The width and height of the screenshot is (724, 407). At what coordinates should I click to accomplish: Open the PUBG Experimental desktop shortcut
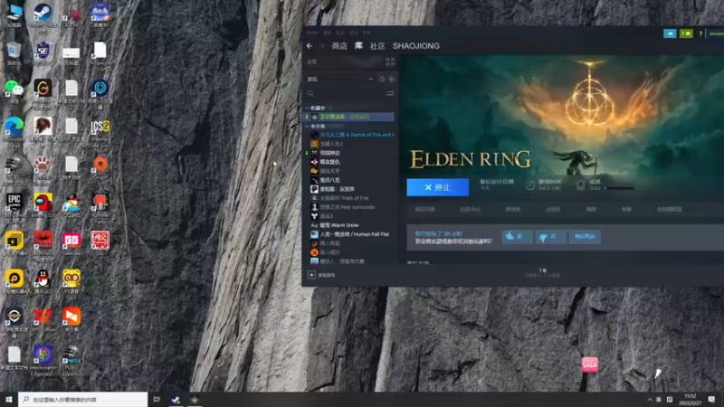coord(71,361)
